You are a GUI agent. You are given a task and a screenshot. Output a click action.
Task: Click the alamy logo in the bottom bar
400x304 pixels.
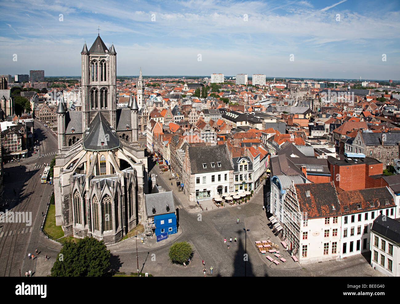31,290
